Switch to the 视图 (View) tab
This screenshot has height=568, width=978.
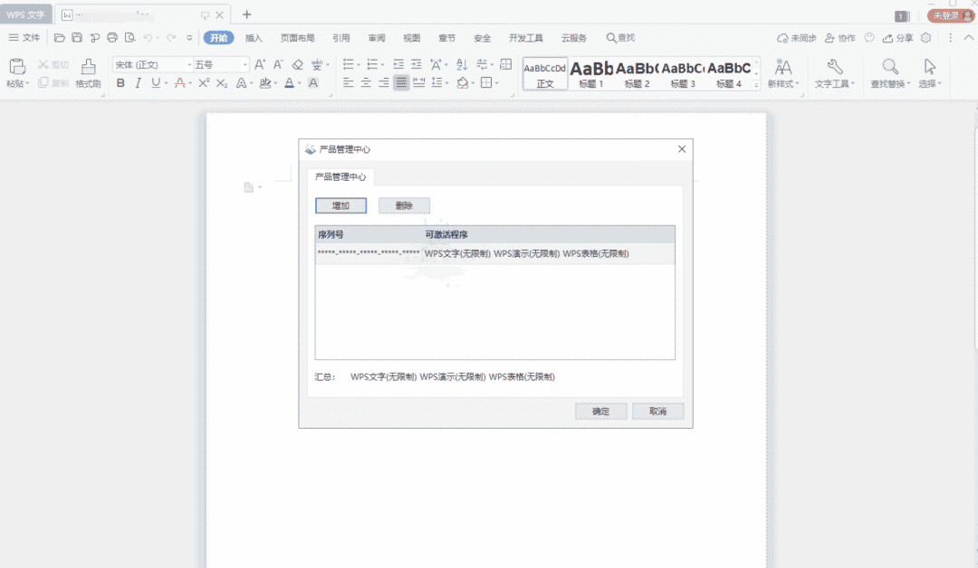tap(412, 38)
